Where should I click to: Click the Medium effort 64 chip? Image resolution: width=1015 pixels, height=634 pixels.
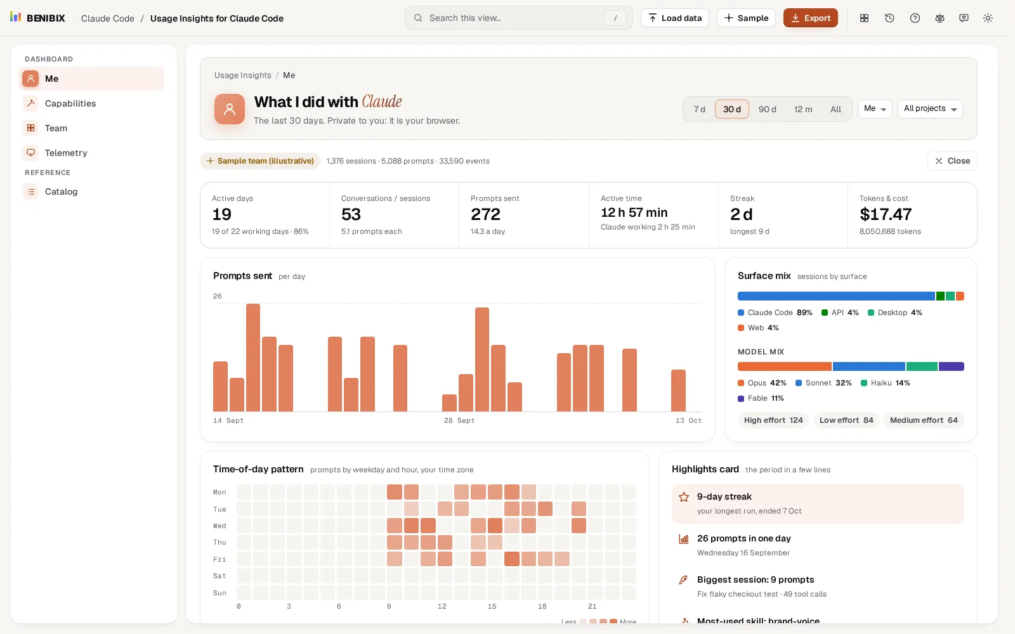(924, 420)
